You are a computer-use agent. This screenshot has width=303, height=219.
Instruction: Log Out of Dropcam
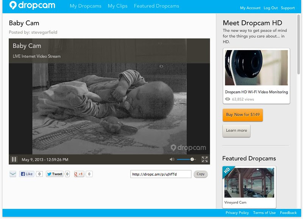point(270,8)
